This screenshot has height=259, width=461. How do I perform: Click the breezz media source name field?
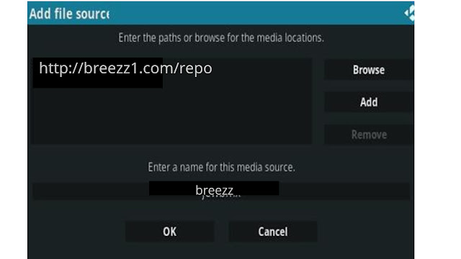(x=221, y=191)
